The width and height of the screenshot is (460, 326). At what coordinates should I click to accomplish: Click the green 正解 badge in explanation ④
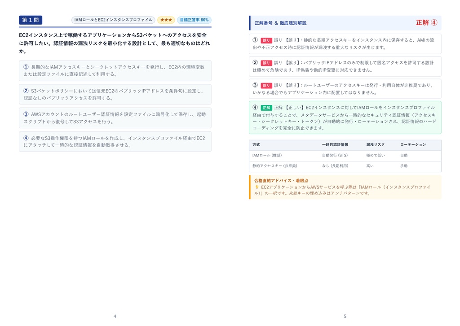(266, 108)
